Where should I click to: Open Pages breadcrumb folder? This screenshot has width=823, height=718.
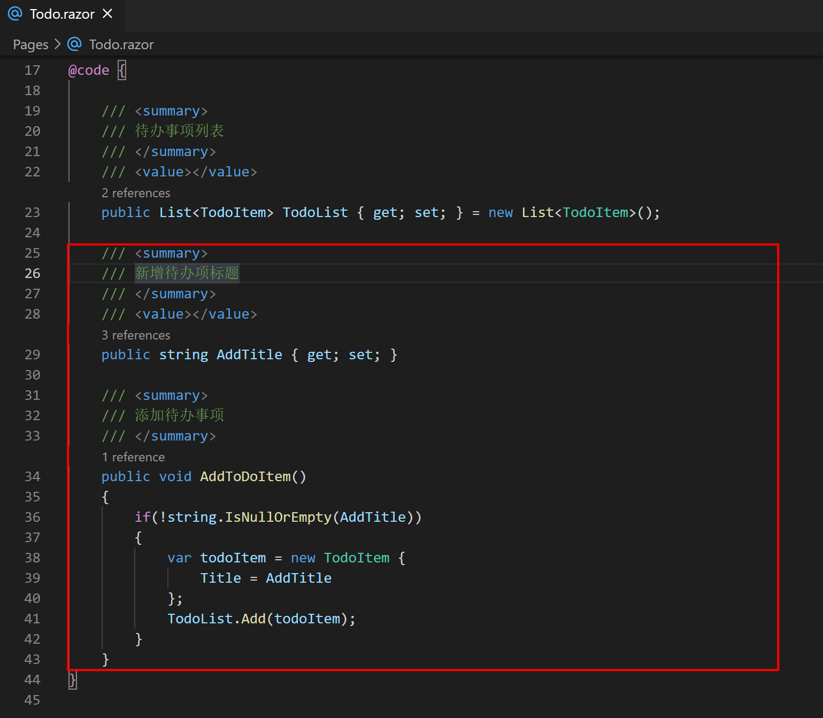[30, 44]
